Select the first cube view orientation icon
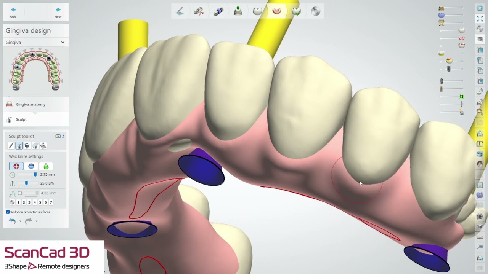 click(x=480, y=50)
